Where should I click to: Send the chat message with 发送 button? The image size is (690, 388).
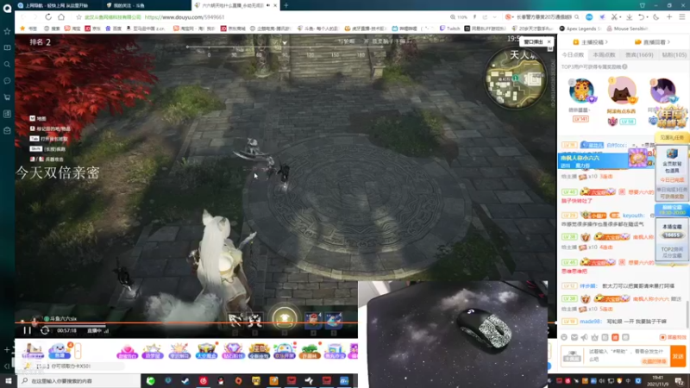click(x=678, y=356)
